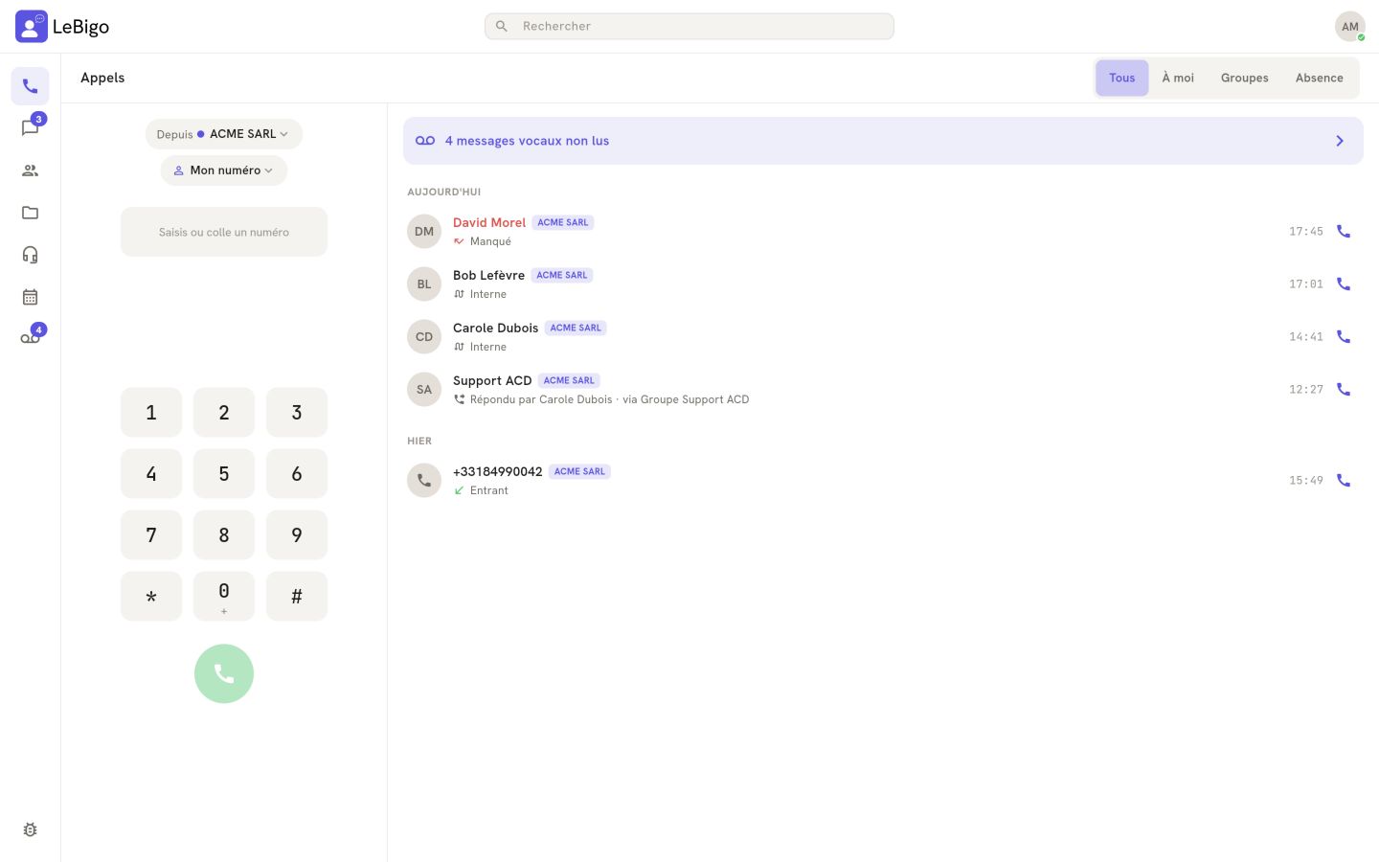
Task: Click Support ACD's SA avatar
Action: (x=424, y=390)
